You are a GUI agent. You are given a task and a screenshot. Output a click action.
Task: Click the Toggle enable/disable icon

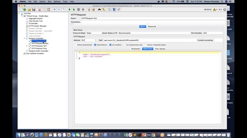coord(64,10)
